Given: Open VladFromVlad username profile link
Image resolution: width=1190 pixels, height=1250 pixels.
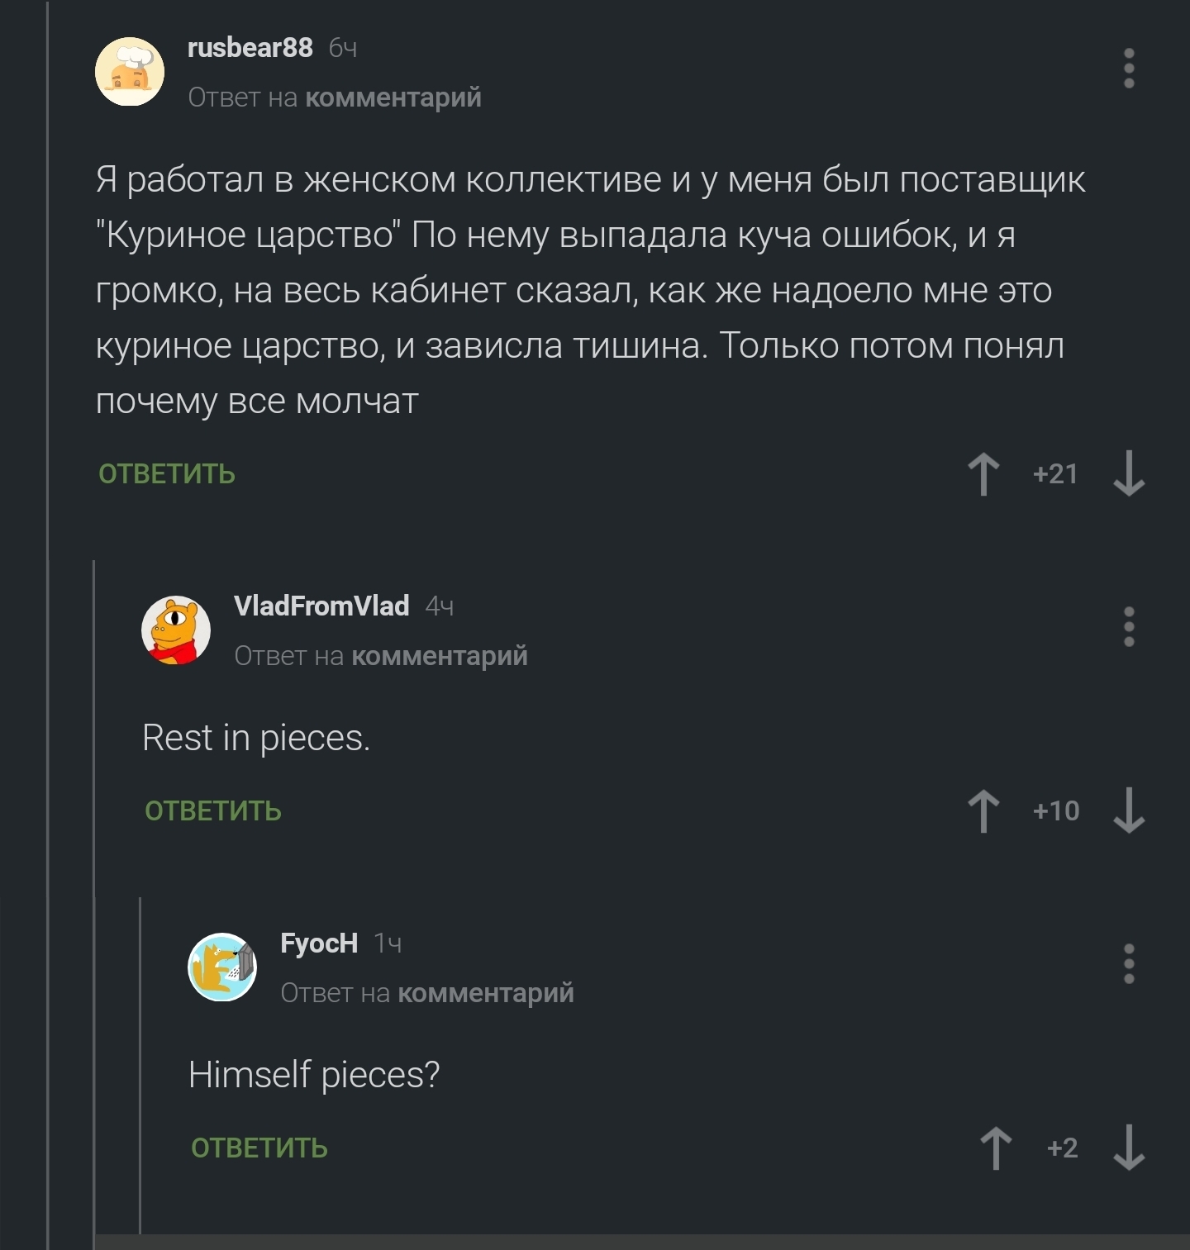Looking at the screenshot, I should 321,606.
